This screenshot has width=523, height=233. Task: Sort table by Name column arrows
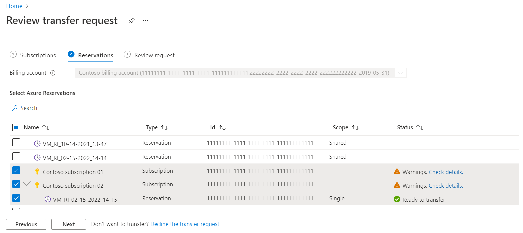[46, 128]
